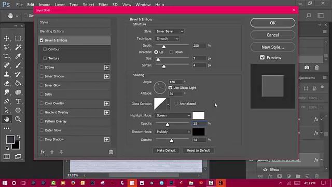Select the Path Selection tool
Screen dimensions: 332x187
[7, 110]
